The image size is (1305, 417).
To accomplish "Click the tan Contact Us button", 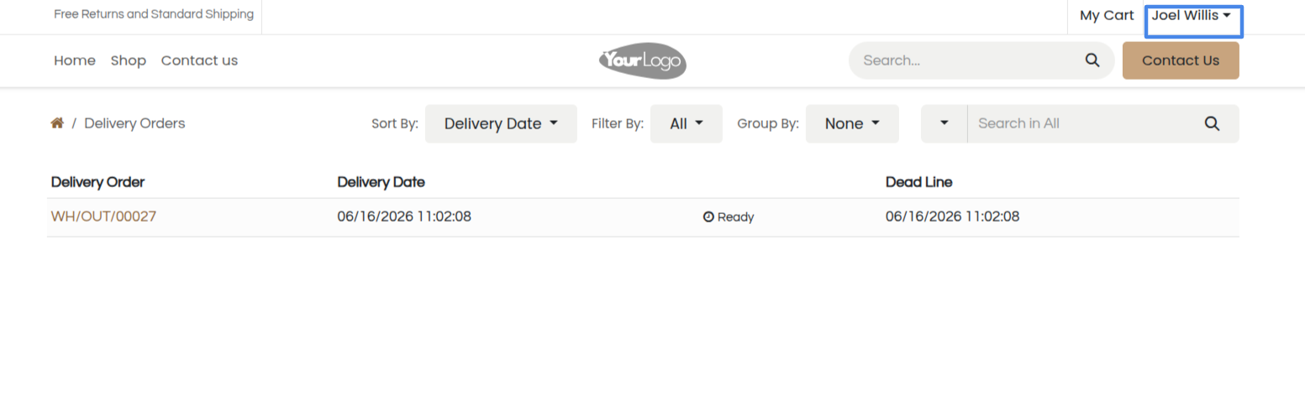I will [1181, 60].
